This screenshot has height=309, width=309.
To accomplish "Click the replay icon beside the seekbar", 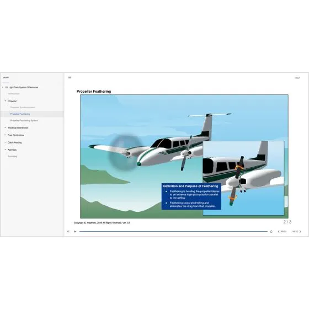I will click(271, 232).
